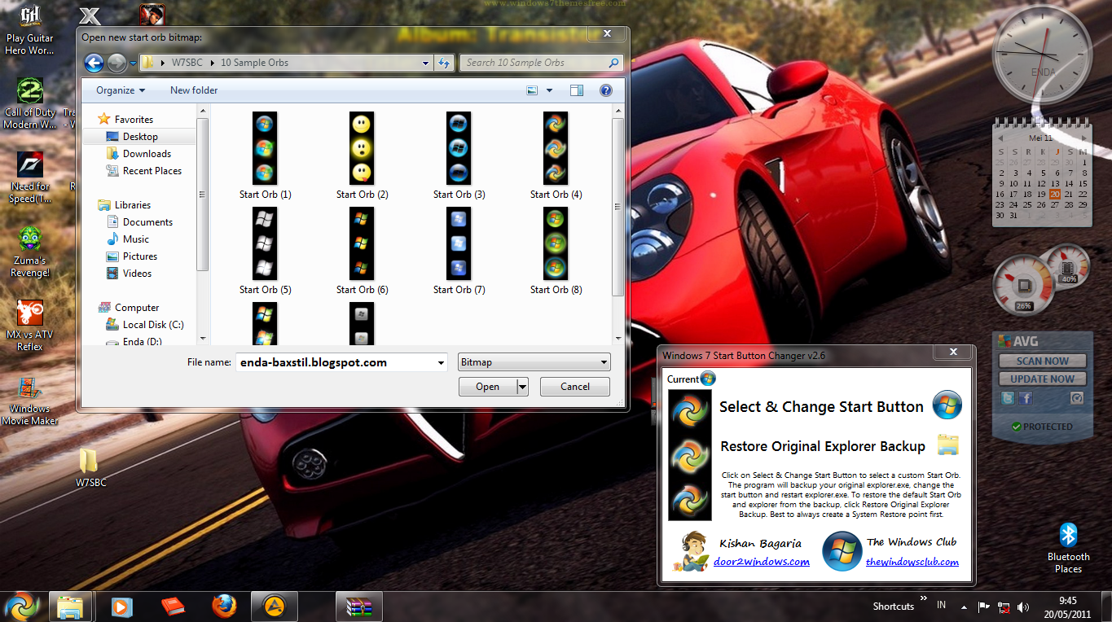Launch Windows Media Player from the taskbar
Image resolution: width=1112 pixels, height=622 pixels.
coord(122,606)
